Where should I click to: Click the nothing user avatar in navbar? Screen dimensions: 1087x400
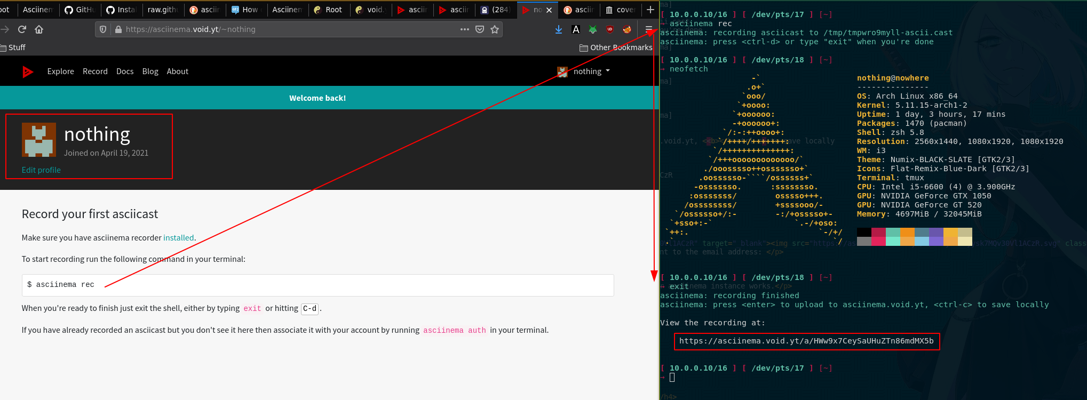(562, 71)
